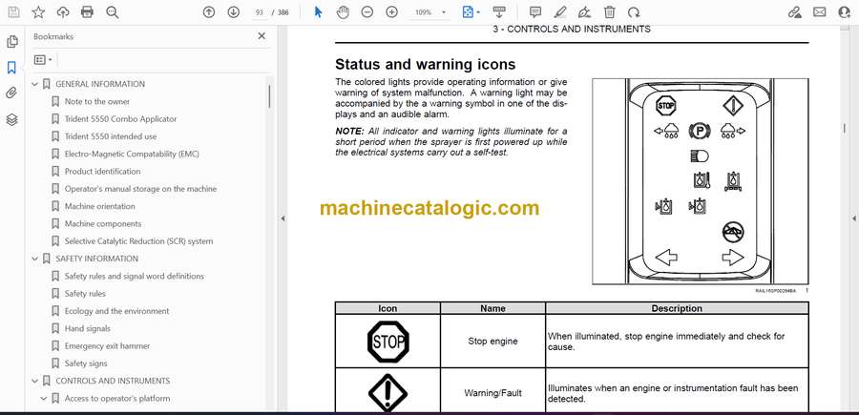Image resolution: width=859 pixels, height=415 pixels.
Task: Collapse Access to operator's platform bookmark
Action: point(44,398)
